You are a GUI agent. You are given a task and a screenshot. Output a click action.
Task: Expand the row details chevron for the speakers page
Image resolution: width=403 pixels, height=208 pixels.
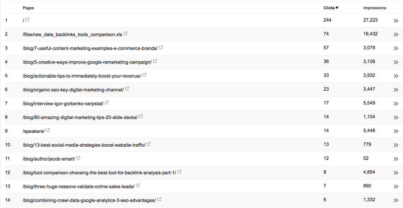coord(396,131)
